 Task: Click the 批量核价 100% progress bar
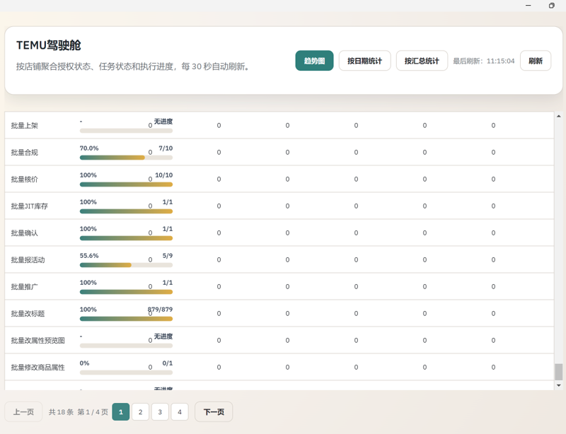[x=126, y=184]
